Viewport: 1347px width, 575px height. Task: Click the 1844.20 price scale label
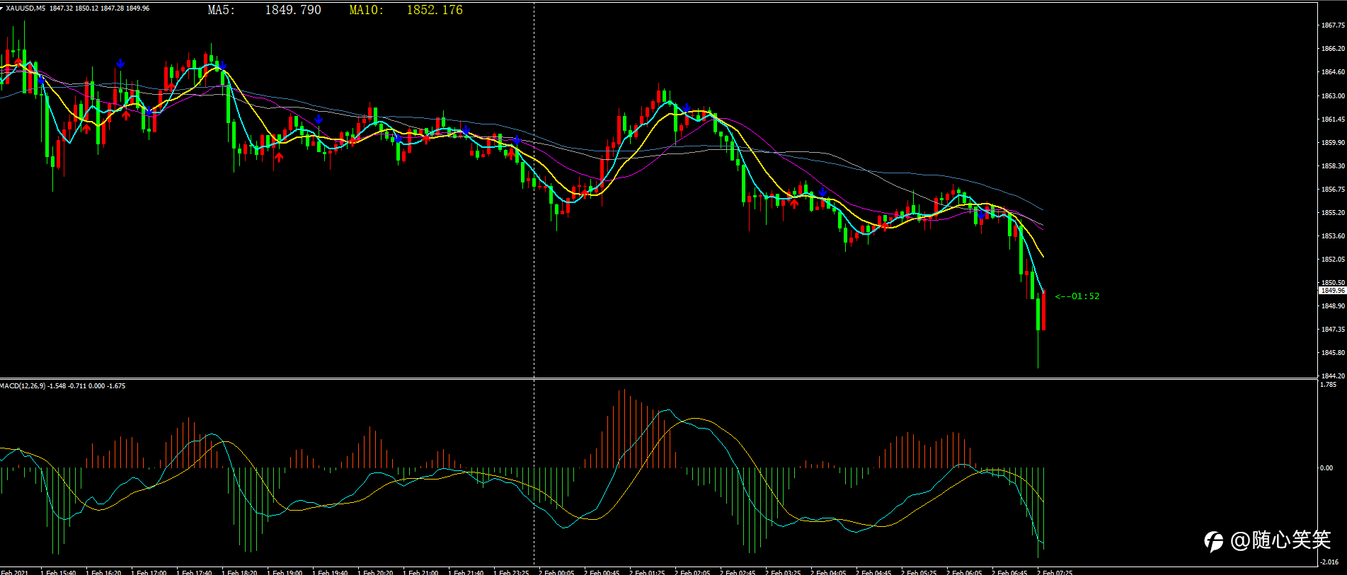pyautogui.click(x=1333, y=376)
